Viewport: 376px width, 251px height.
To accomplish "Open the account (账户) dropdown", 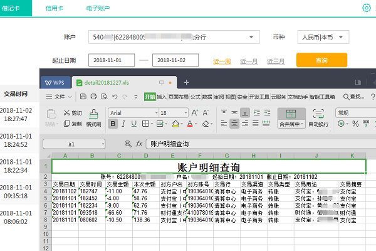I will click(251, 37).
